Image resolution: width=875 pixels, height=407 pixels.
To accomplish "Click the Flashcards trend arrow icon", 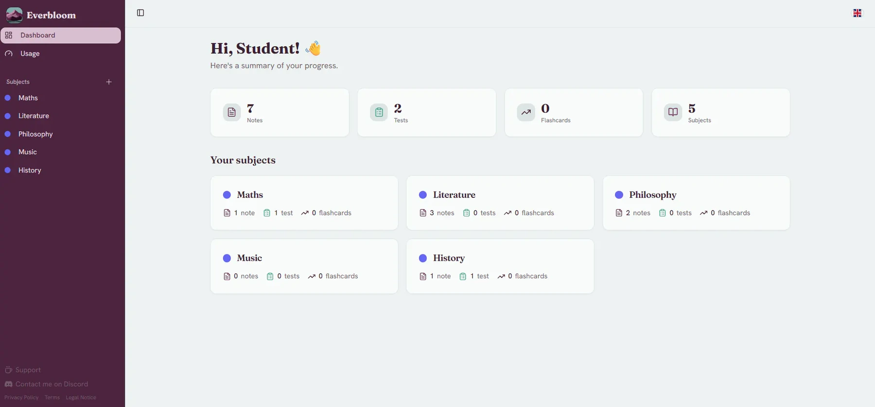I will [x=526, y=112].
